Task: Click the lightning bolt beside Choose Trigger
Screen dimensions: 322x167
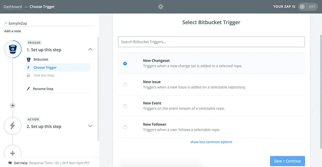Action: click(28, 67)
